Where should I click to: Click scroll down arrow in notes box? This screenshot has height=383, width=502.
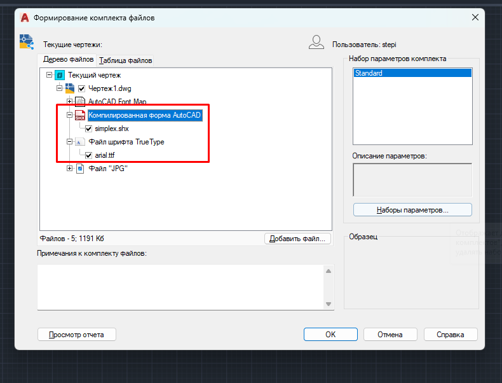click(x=329, y=304)
